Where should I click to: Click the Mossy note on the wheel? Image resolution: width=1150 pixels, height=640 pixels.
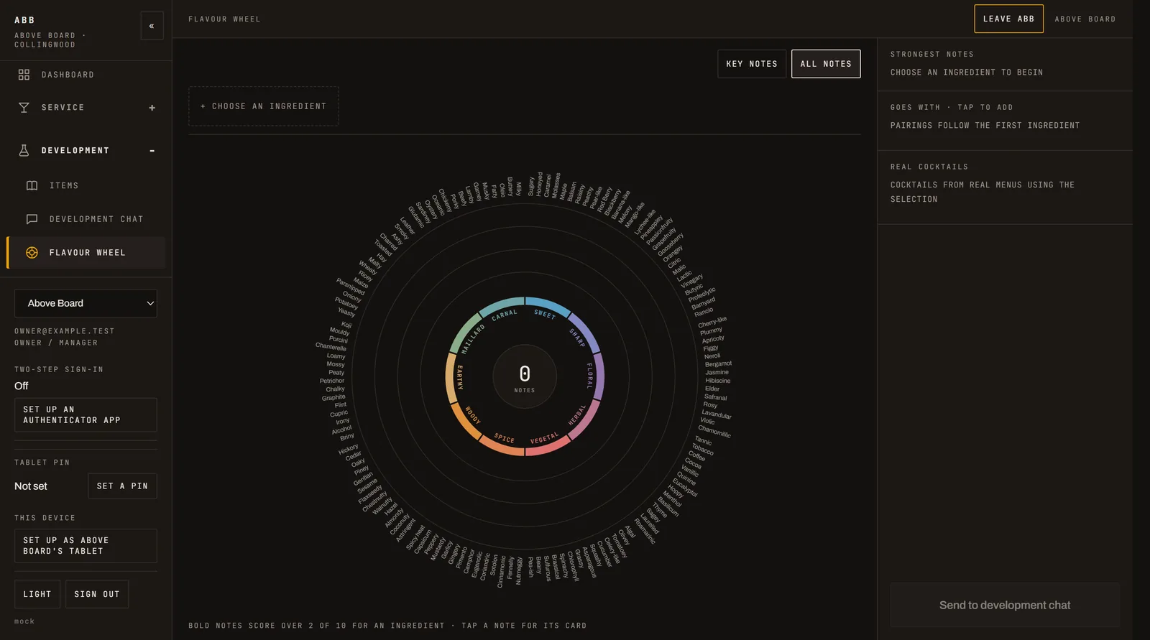[x=336, y=364]
